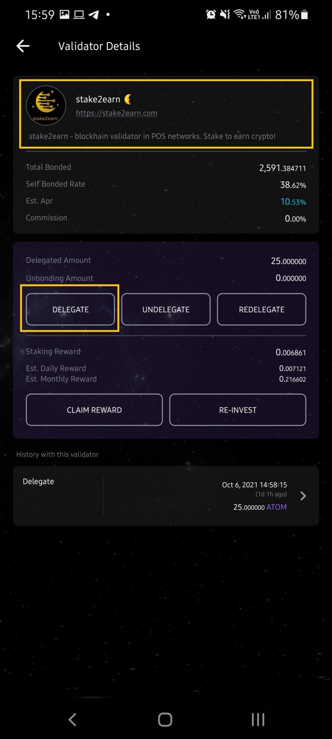Expand the delegate history chevron
This screenshot has width=332, height=739.
click(x=303, y=496)
